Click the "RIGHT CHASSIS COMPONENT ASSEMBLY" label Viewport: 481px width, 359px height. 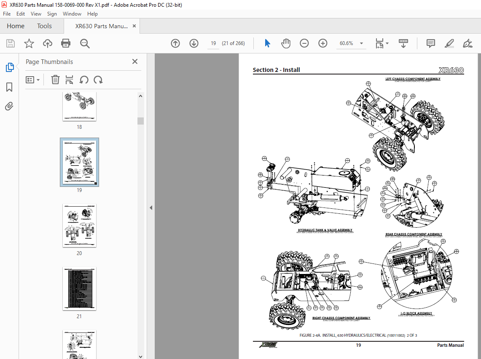click(341, 318)
